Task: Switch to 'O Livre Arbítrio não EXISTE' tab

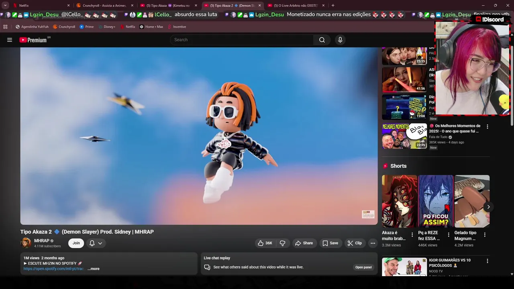Action: (296, 6)
